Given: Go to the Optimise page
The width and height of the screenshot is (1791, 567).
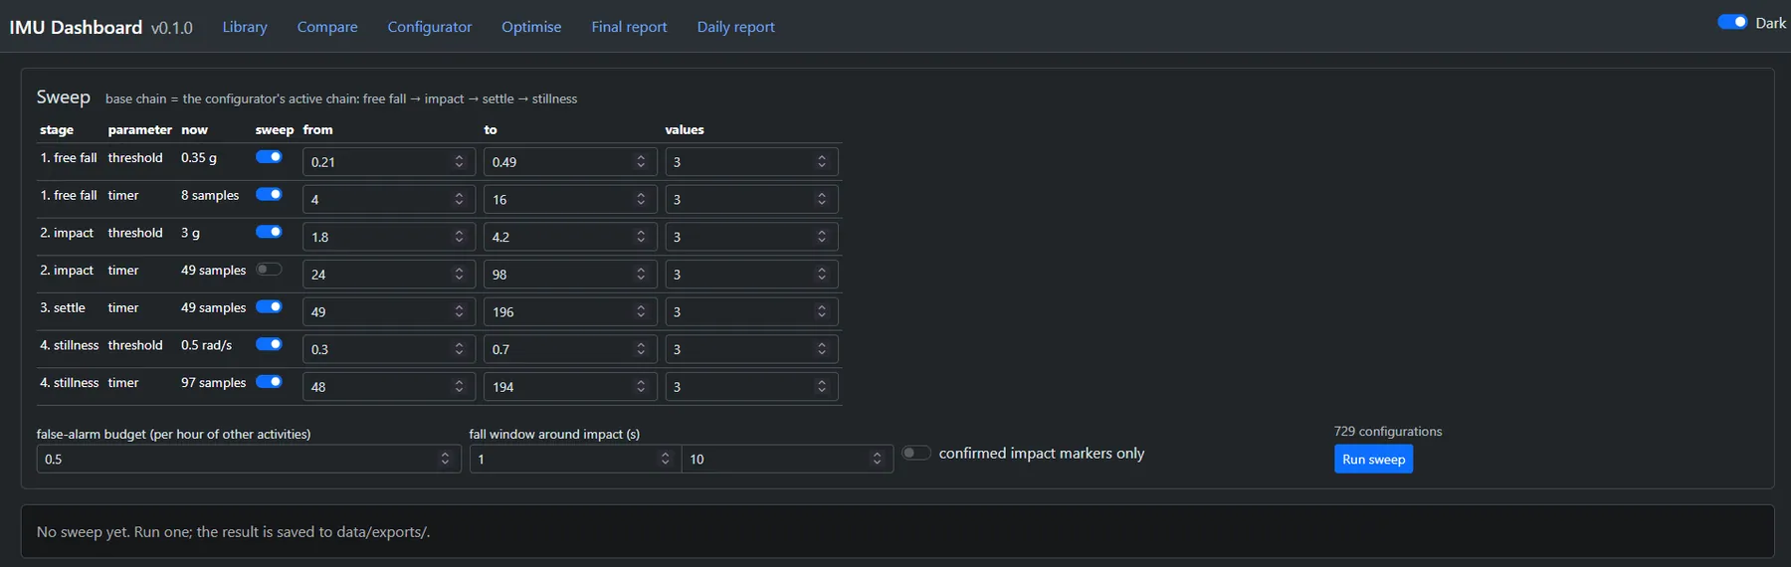Looking at the screenshot, I should click(531, 27).
